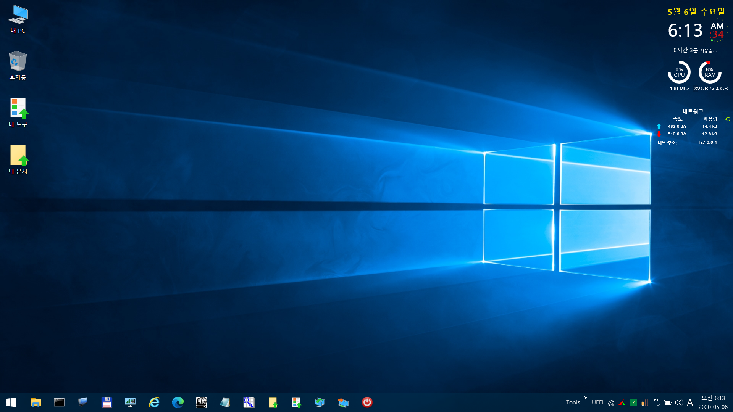This screenshot has height=412, width=733.
Task: Open the Windows Start menu
Action: (x=11, y=402)
